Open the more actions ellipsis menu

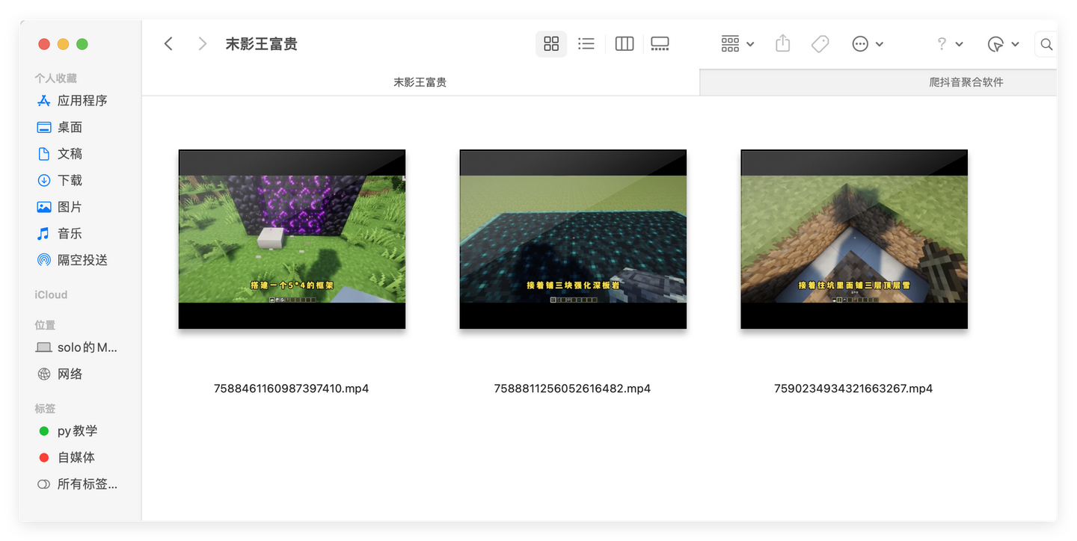868,44
